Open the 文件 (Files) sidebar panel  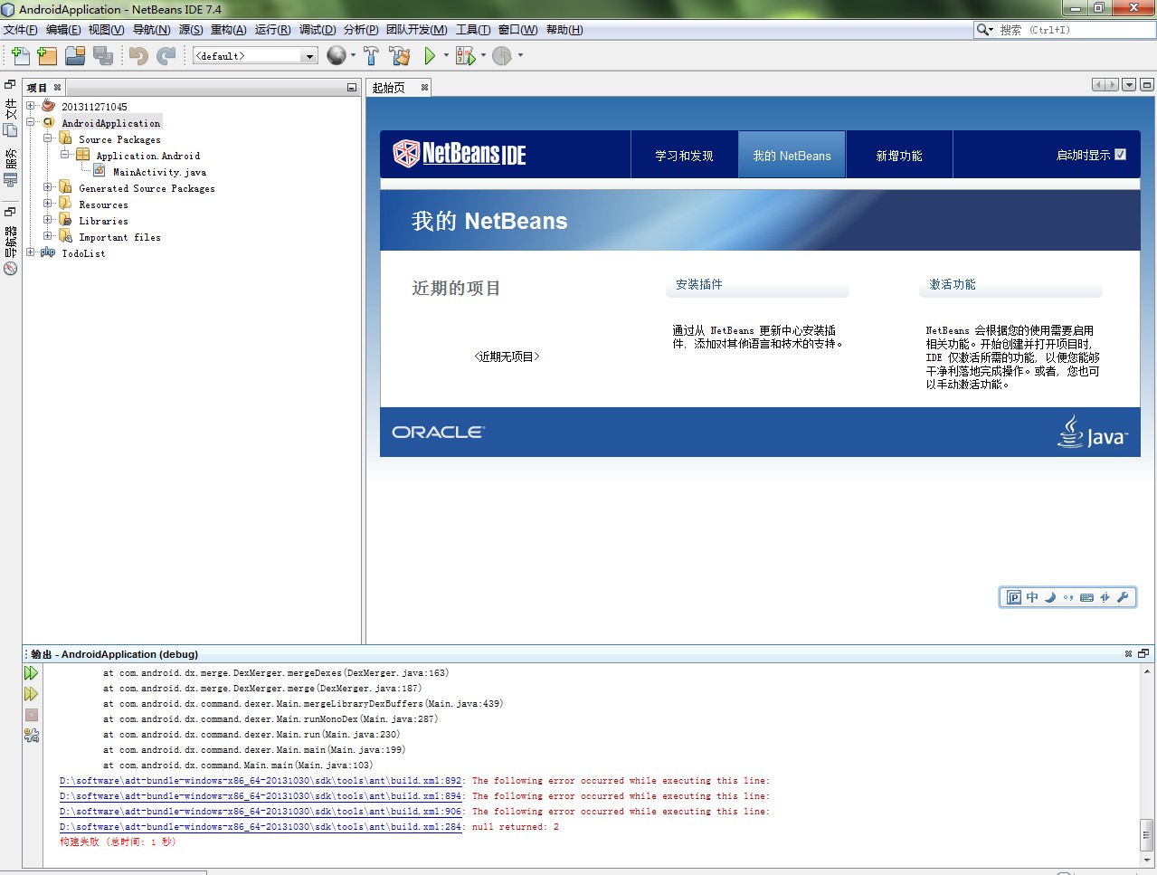tap(11, 118)
